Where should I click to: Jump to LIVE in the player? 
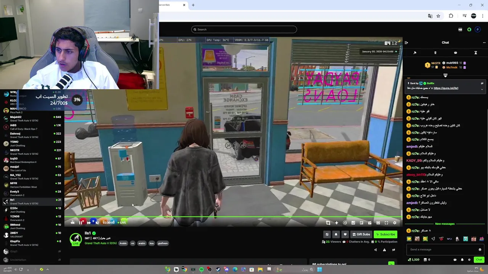122,223
